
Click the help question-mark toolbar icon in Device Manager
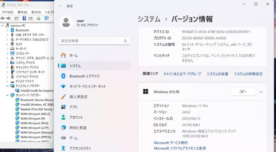click(24, 18)
